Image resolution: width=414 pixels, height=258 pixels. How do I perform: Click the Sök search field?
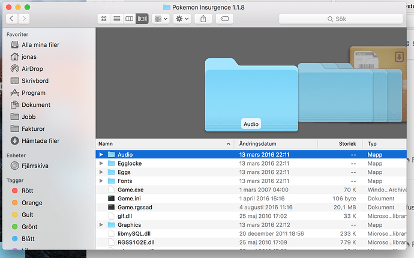tap(341, 19)
